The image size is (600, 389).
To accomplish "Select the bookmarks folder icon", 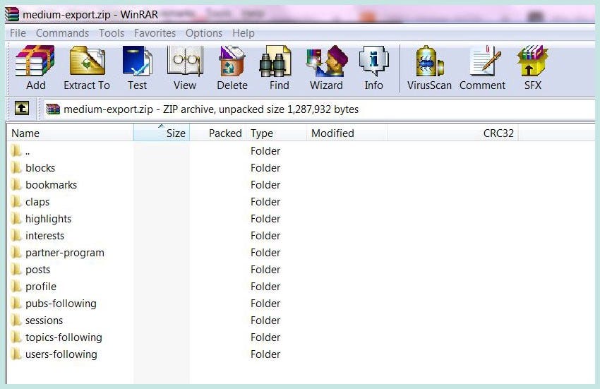I will click(16, 184).
